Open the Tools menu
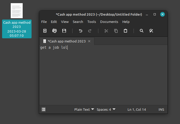Screen dimensions: 180x124 (x=92, y=22)
